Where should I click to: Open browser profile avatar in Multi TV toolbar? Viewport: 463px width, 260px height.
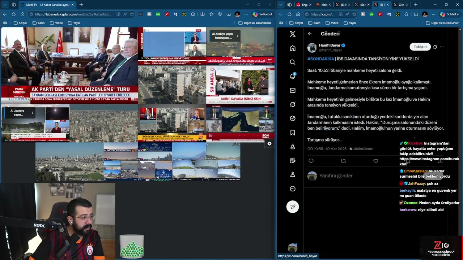tap(237, 14)
